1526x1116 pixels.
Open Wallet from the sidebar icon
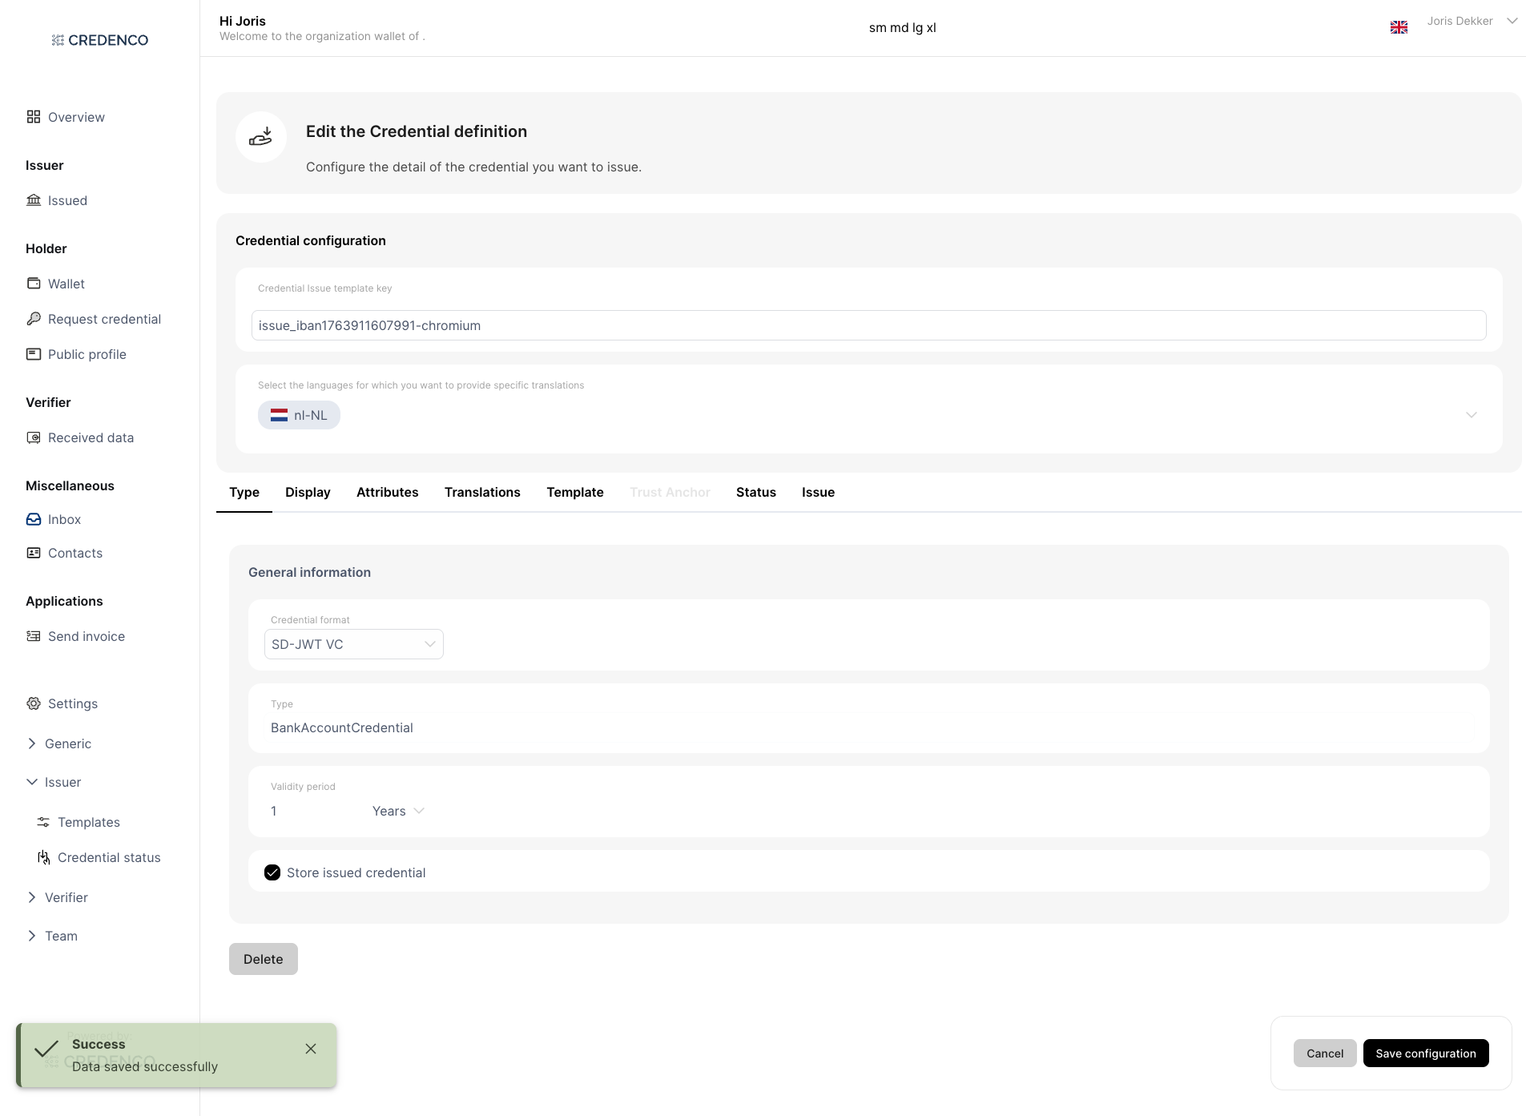tap(33, 284)
